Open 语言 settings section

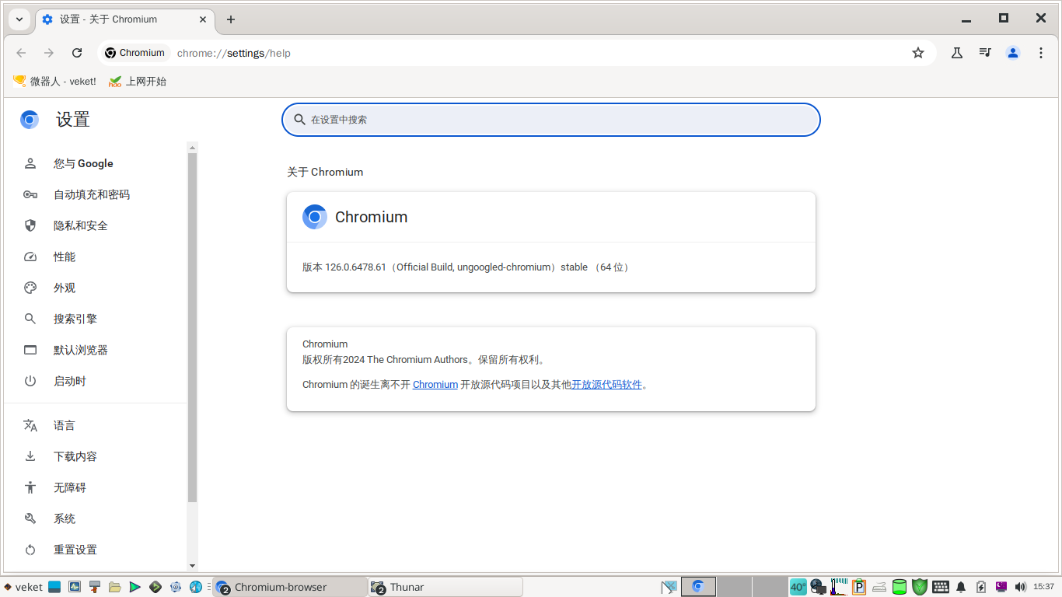coord(96,425)
